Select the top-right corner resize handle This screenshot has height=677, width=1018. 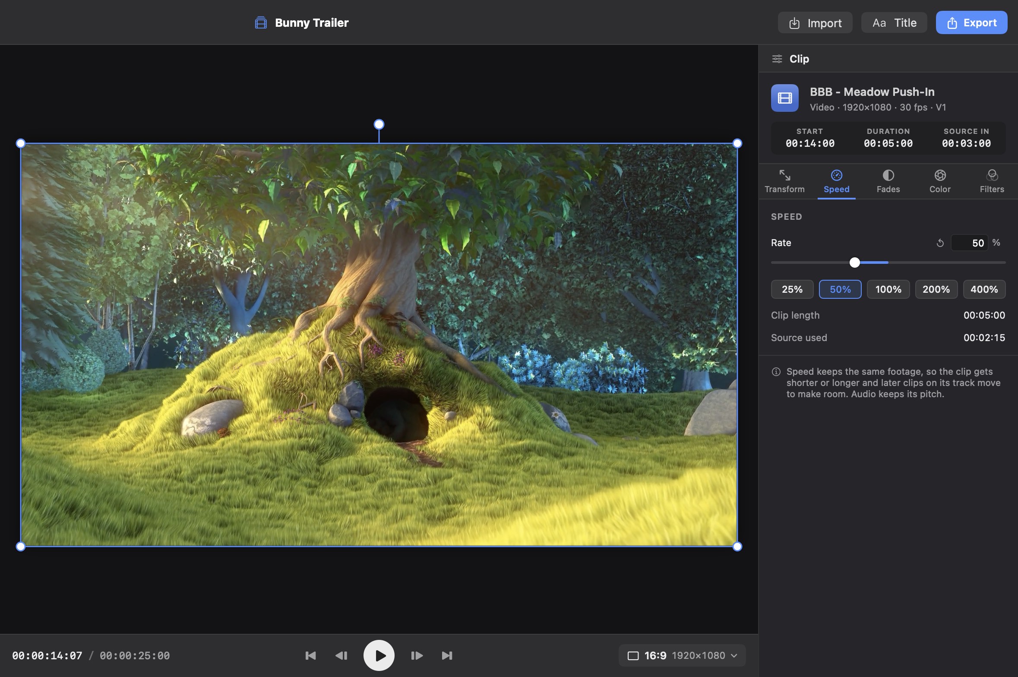click(737, 143)
